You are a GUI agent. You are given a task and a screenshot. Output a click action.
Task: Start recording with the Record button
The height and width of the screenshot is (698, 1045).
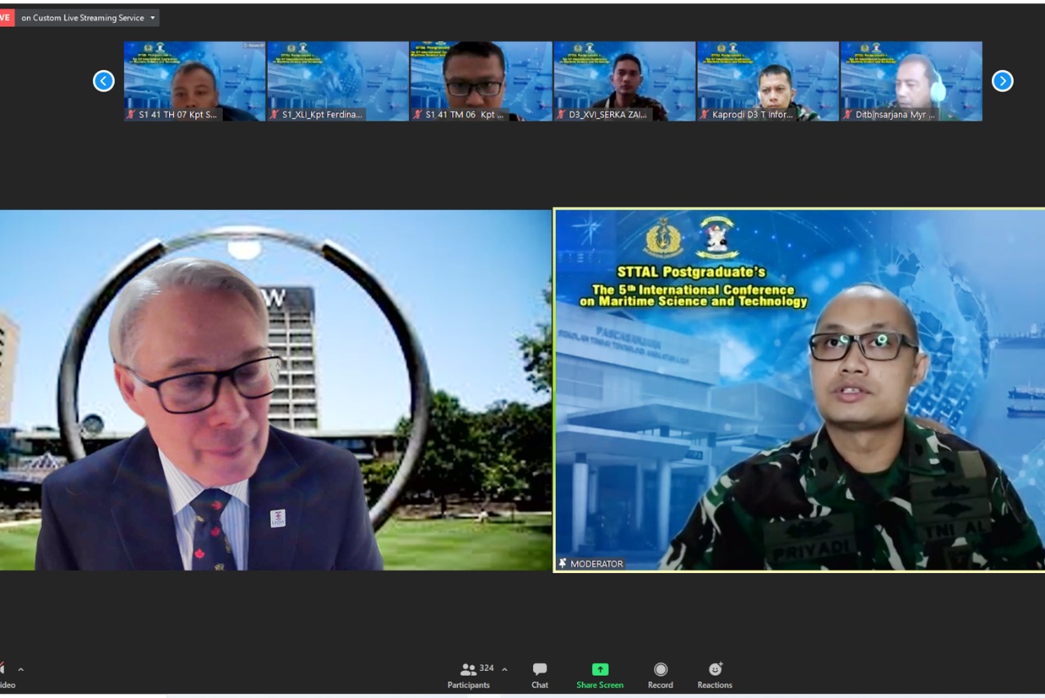point(660,674)
